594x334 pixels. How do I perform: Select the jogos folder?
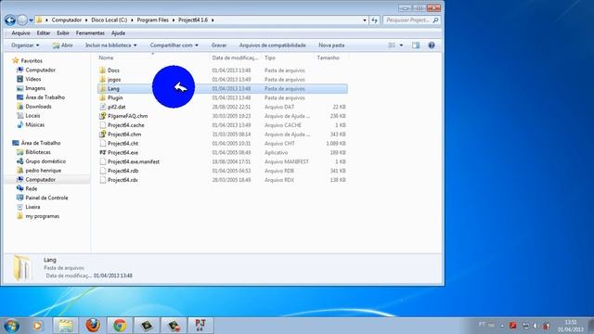point(113,80)
